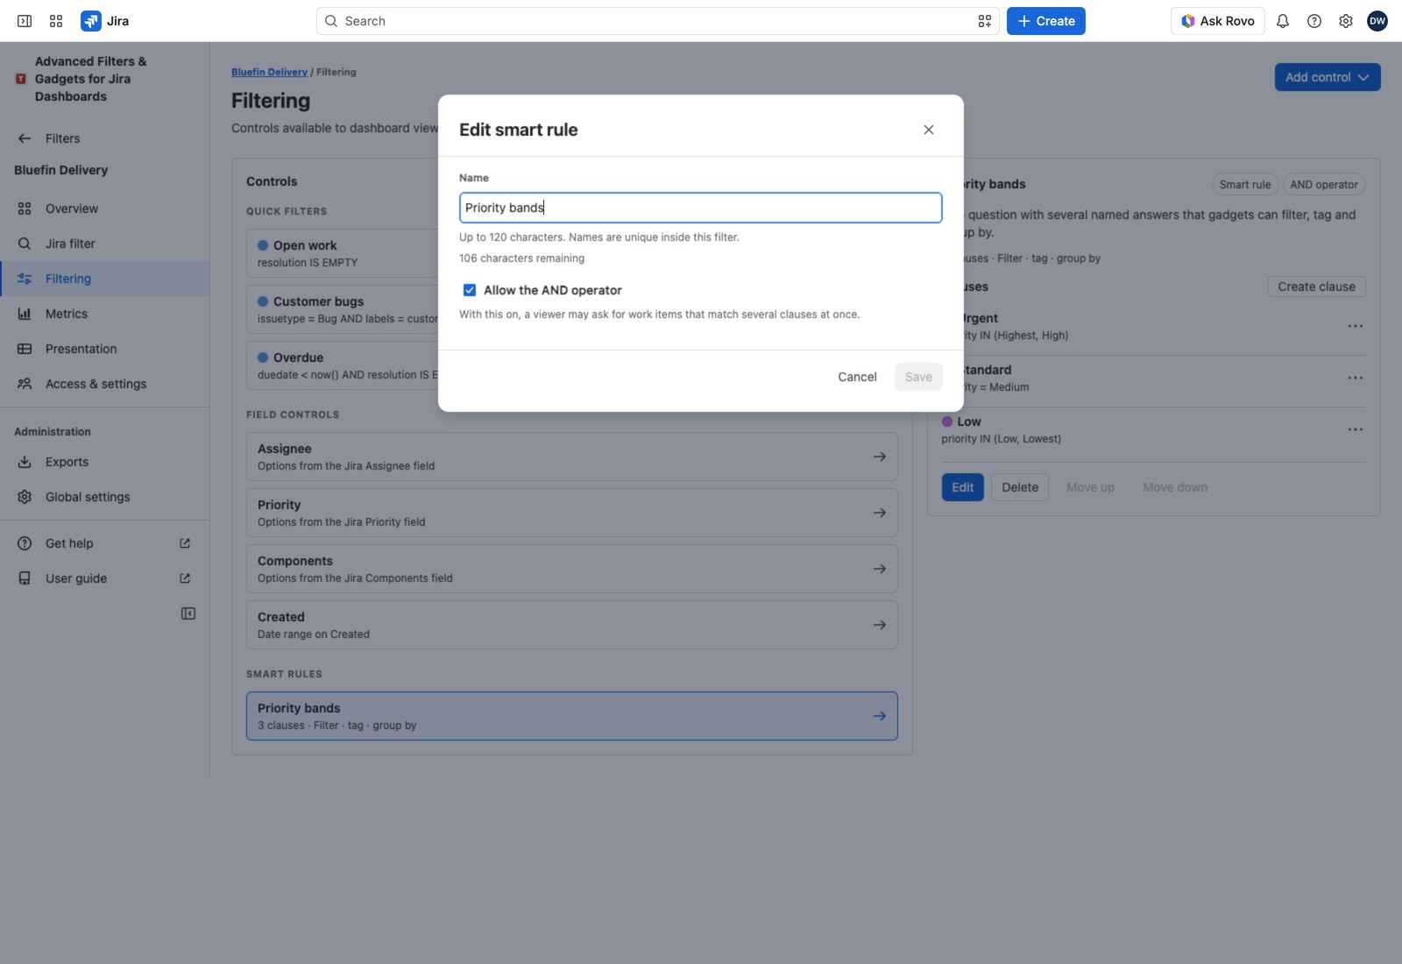1402x964 pixels.
Task: Open Ask Rovo assistant
Action: pyautogui.click(x=1218, y=21)
